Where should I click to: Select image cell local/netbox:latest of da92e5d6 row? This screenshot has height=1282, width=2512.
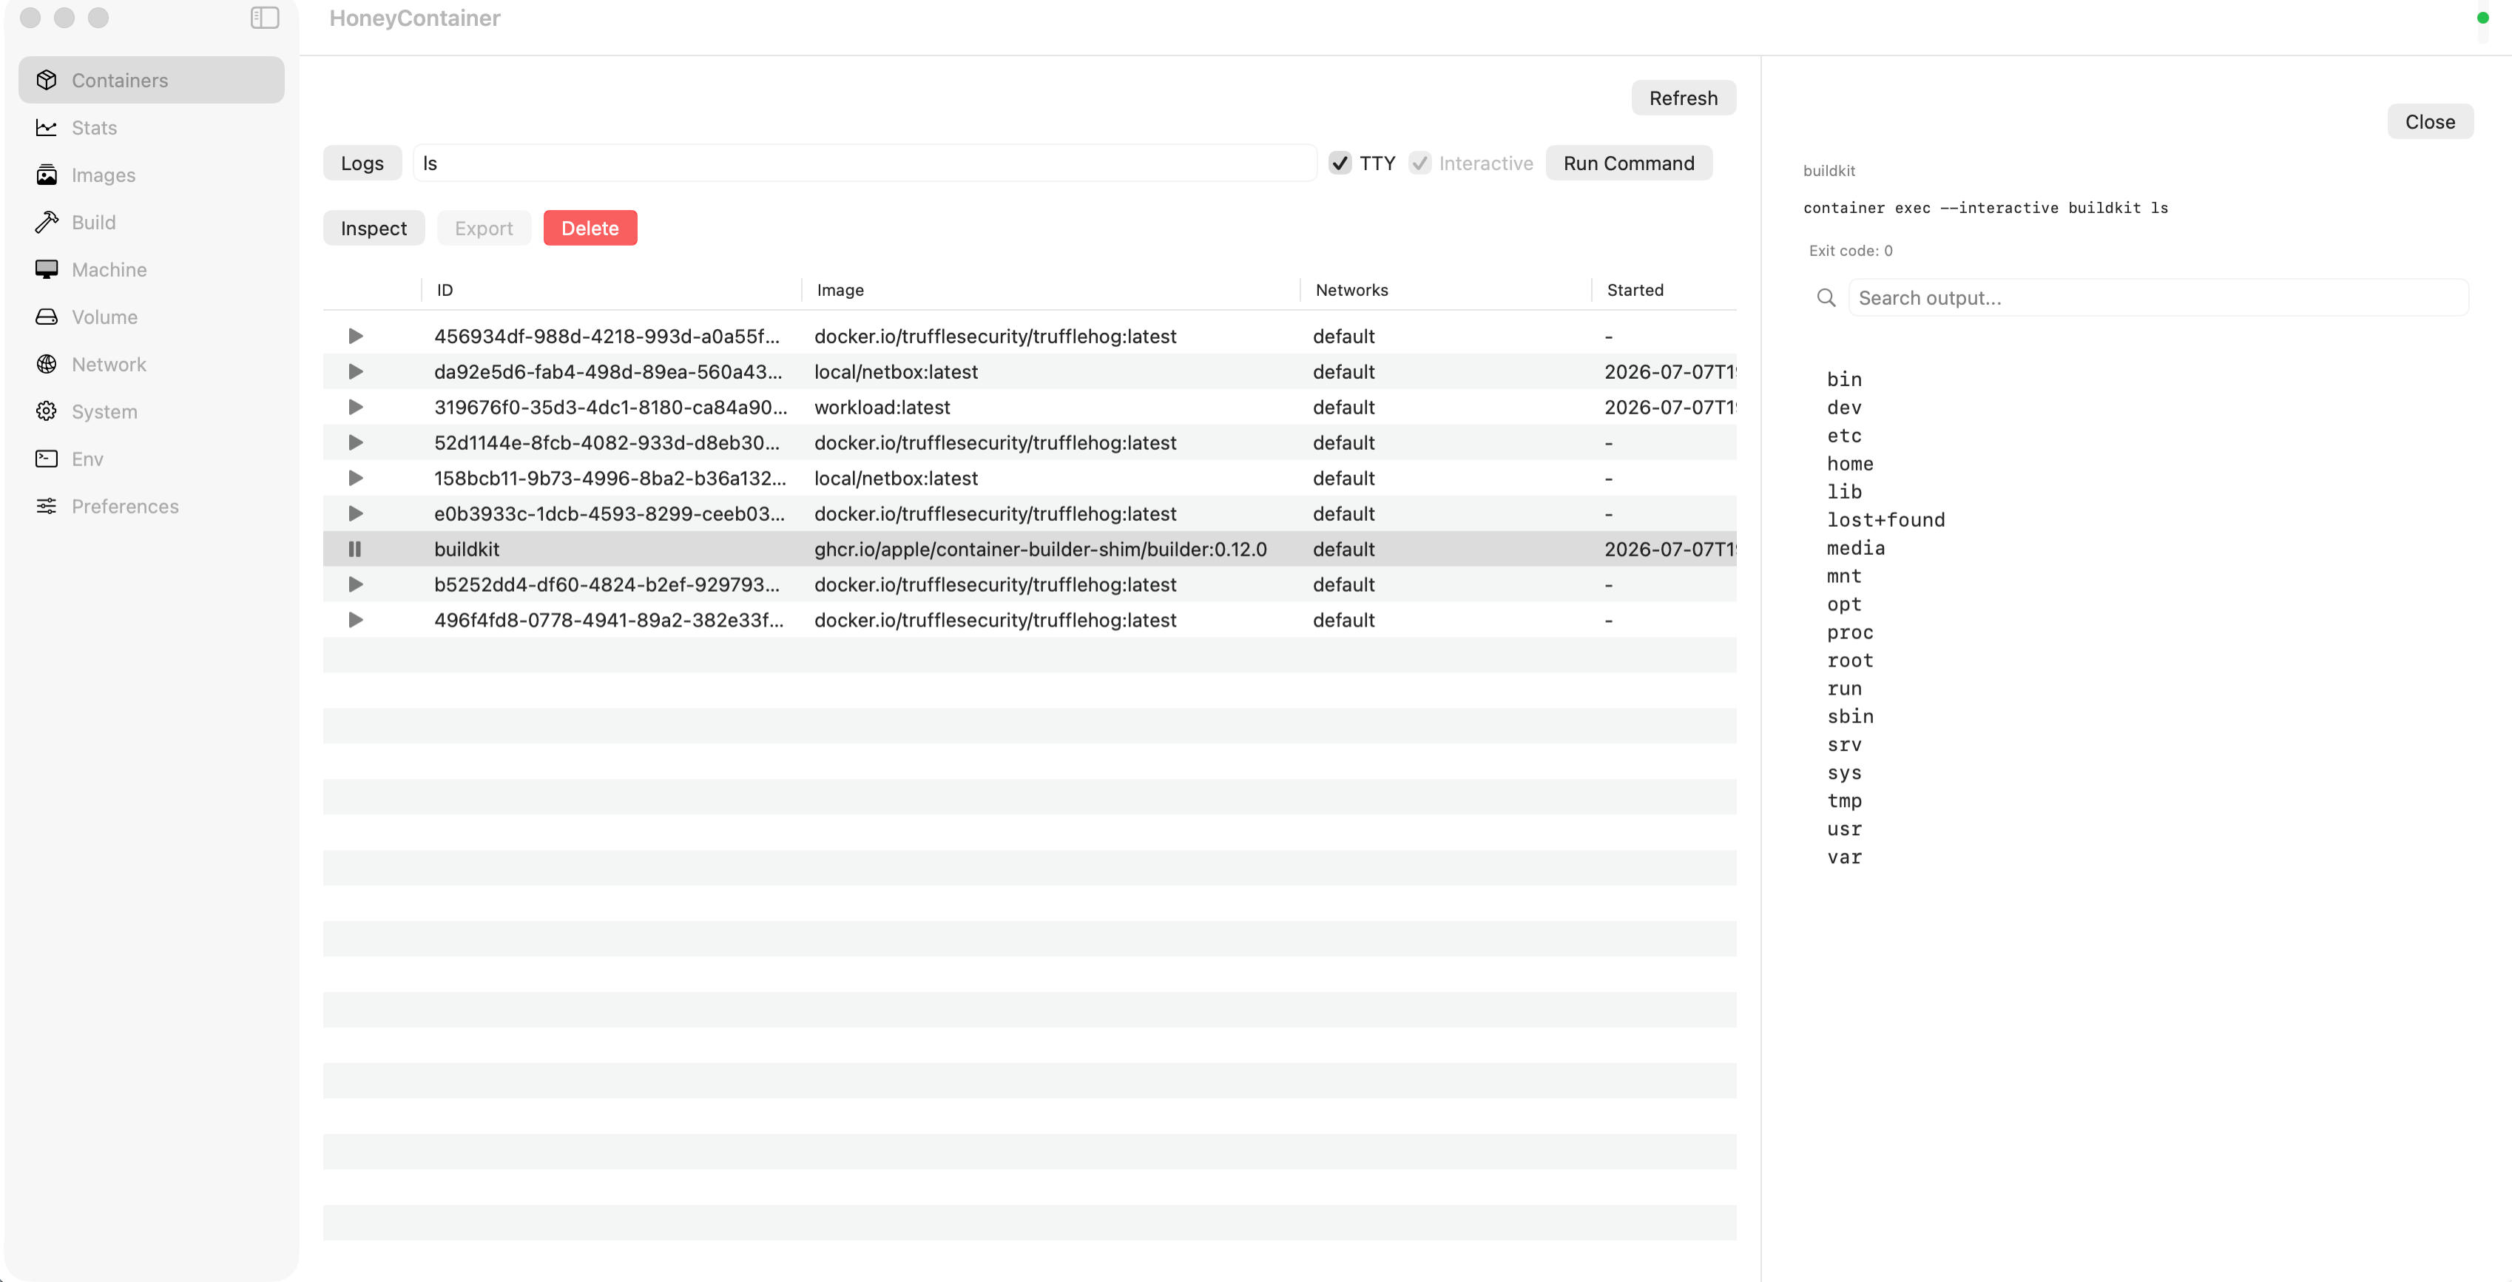click(x=895, y=371)
